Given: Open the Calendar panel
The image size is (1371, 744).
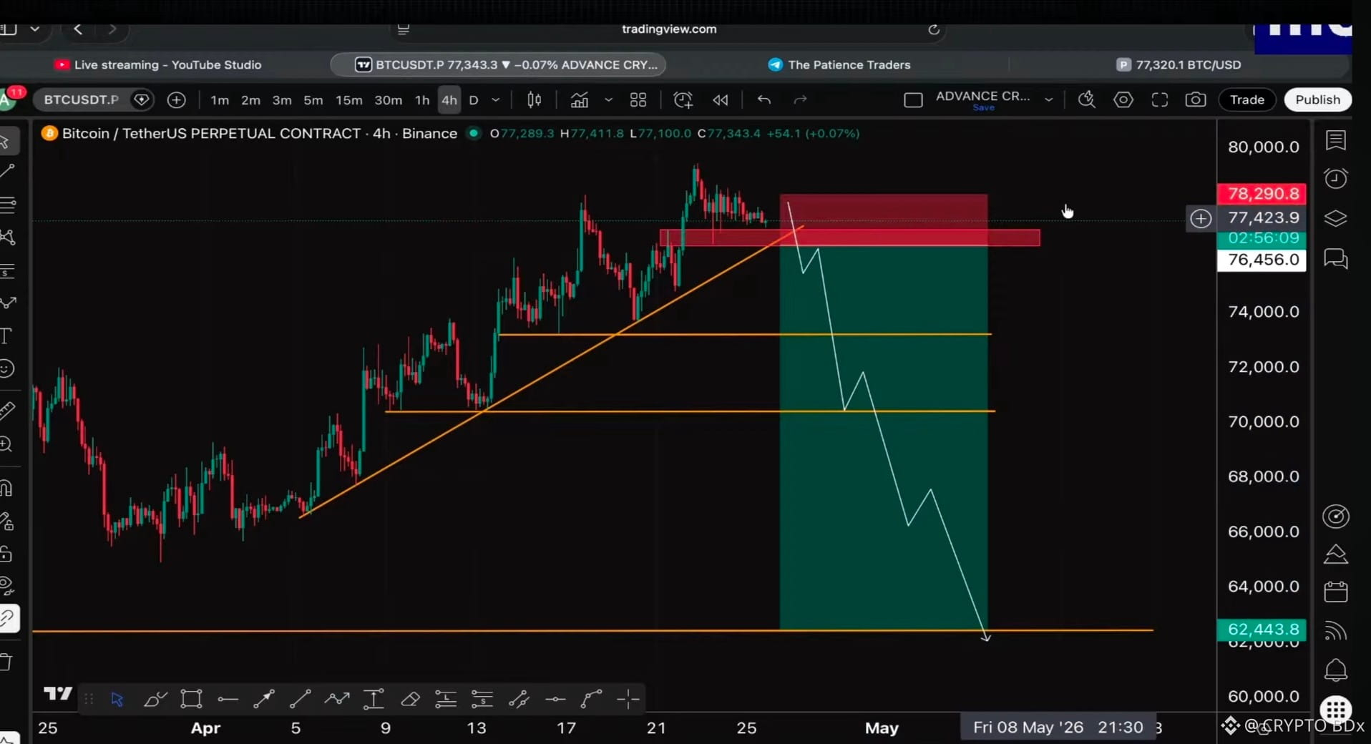Looking at the screenshot, I should [1335, 592].
